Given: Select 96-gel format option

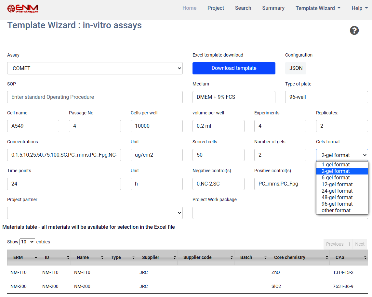Looking at the screenshot, I should tap(342, 204).
